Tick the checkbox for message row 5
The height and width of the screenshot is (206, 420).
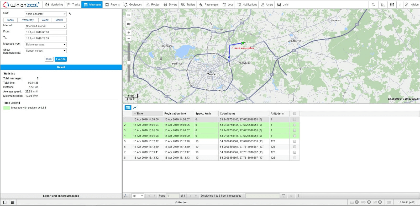[x=295, y=141]
